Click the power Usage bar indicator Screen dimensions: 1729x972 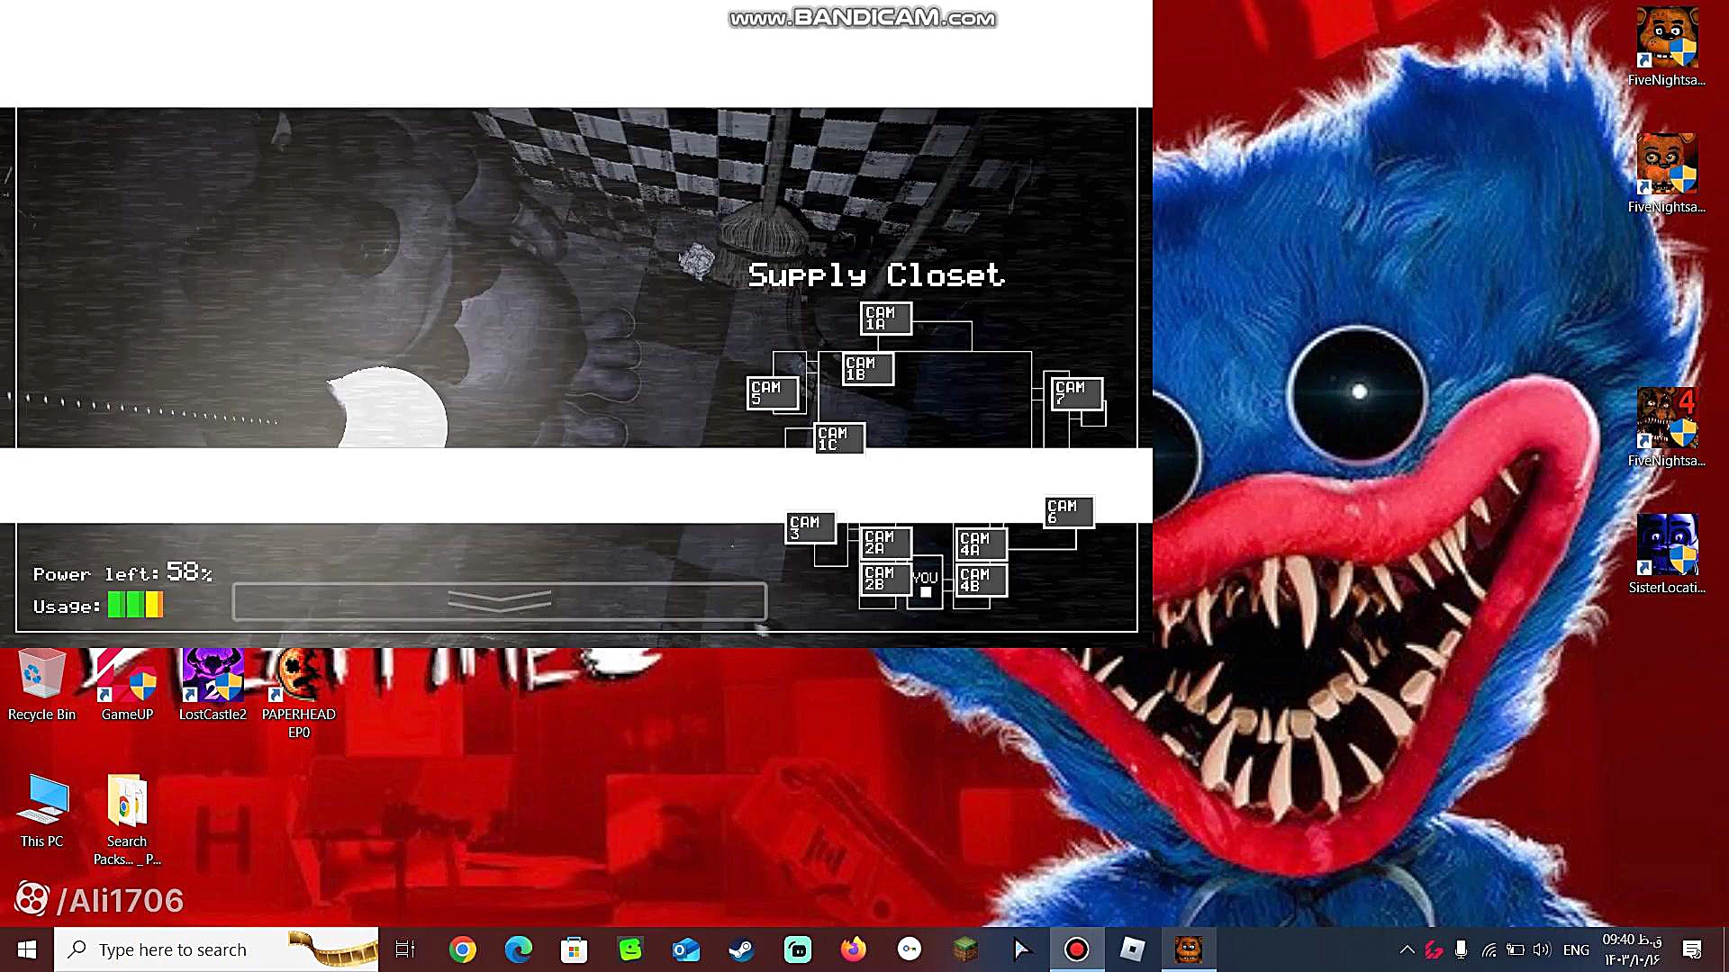(x=135, y=605)
